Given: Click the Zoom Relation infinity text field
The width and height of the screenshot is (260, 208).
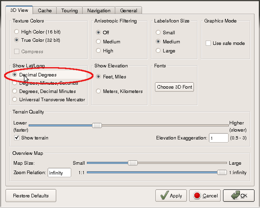Looking at the screenshot, I should (59, 173).
